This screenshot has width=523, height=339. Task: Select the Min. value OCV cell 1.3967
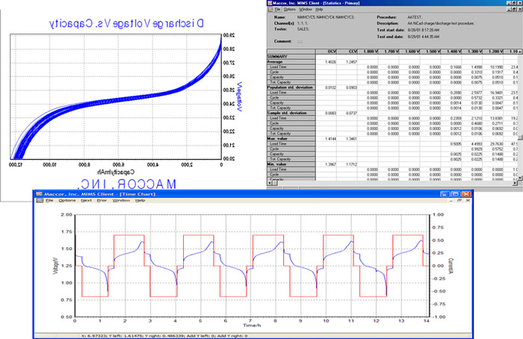point(327,164)
